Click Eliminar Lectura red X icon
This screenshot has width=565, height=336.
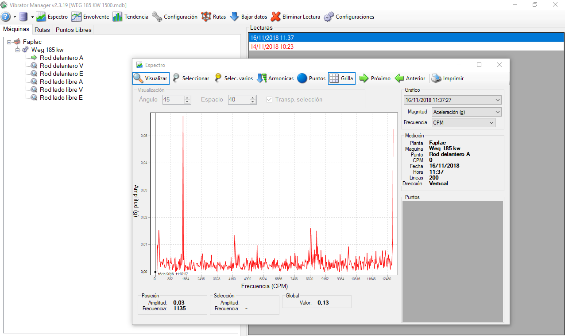point(276,17)
